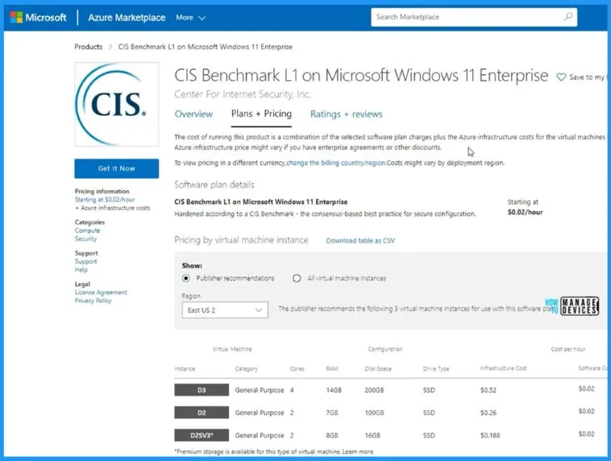Switch to the Overview tab
The height and width of the screenshot is (461, 611).
click(193, 114)
